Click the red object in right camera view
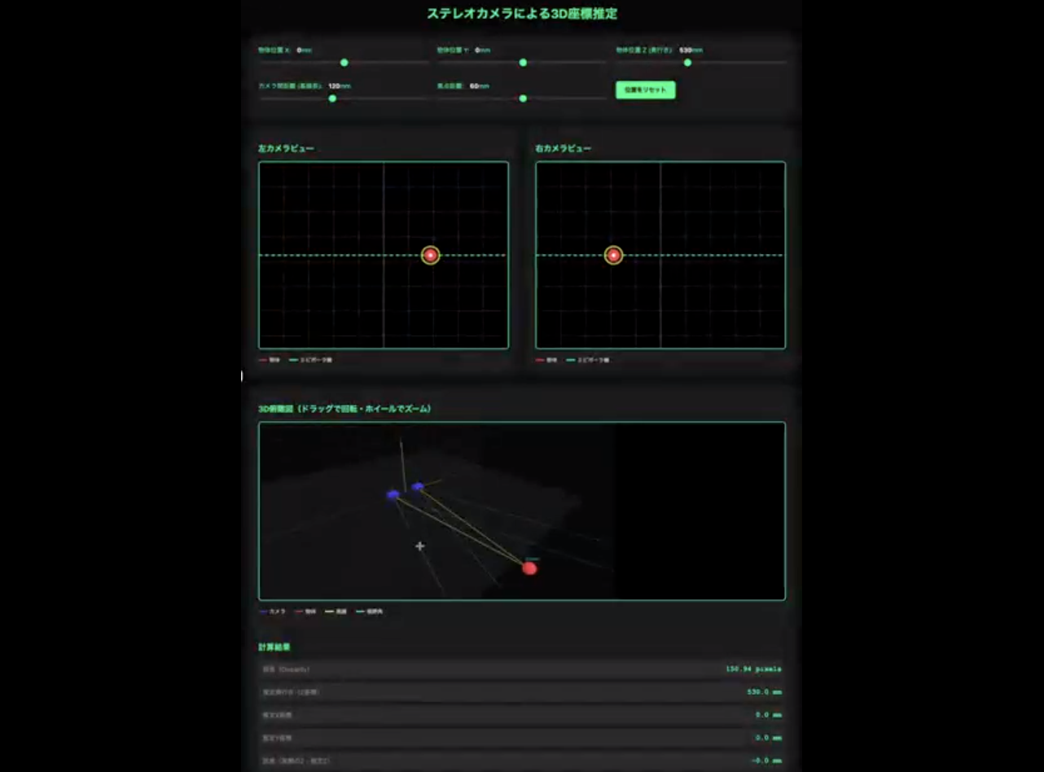The image size is (1044, 772). pyautogui.click(x=614, y=256)
